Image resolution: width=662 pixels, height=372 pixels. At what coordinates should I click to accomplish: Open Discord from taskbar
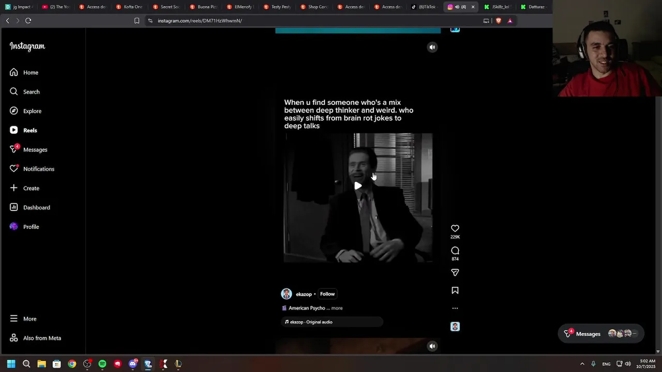(133, 364)
